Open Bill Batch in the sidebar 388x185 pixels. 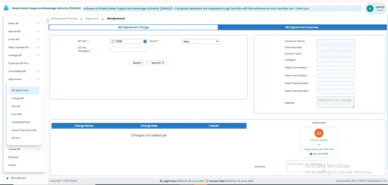(13, 157)
